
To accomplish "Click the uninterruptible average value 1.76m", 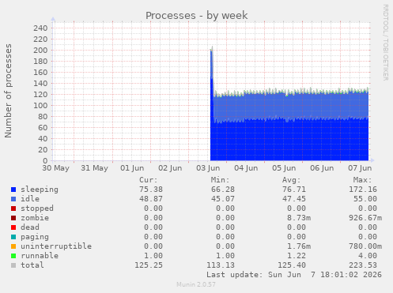I will pos(299,246).
